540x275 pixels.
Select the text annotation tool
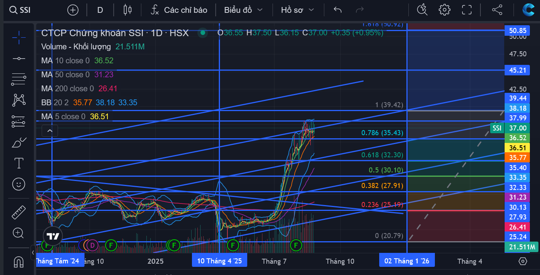coord(19,163)
